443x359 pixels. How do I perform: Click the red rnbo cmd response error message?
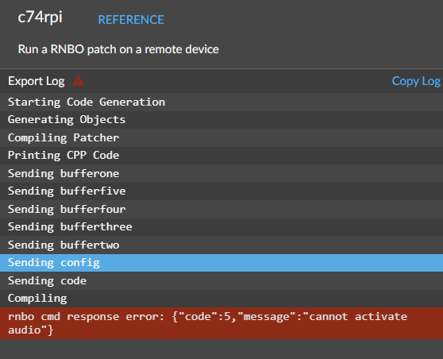[221, 323]
